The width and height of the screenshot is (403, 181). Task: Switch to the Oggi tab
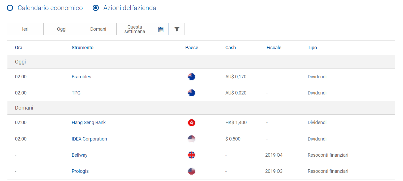pos(62,29)
